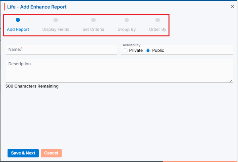Click the Group By step circle
Image resolution: width=238 pixels, height=162 pixels.
coord(127,20)
